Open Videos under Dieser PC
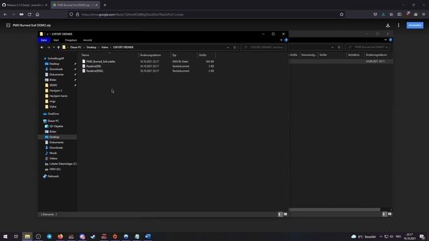Image resolution: width=429 pixels, height=241 pixels. [53, 159]
